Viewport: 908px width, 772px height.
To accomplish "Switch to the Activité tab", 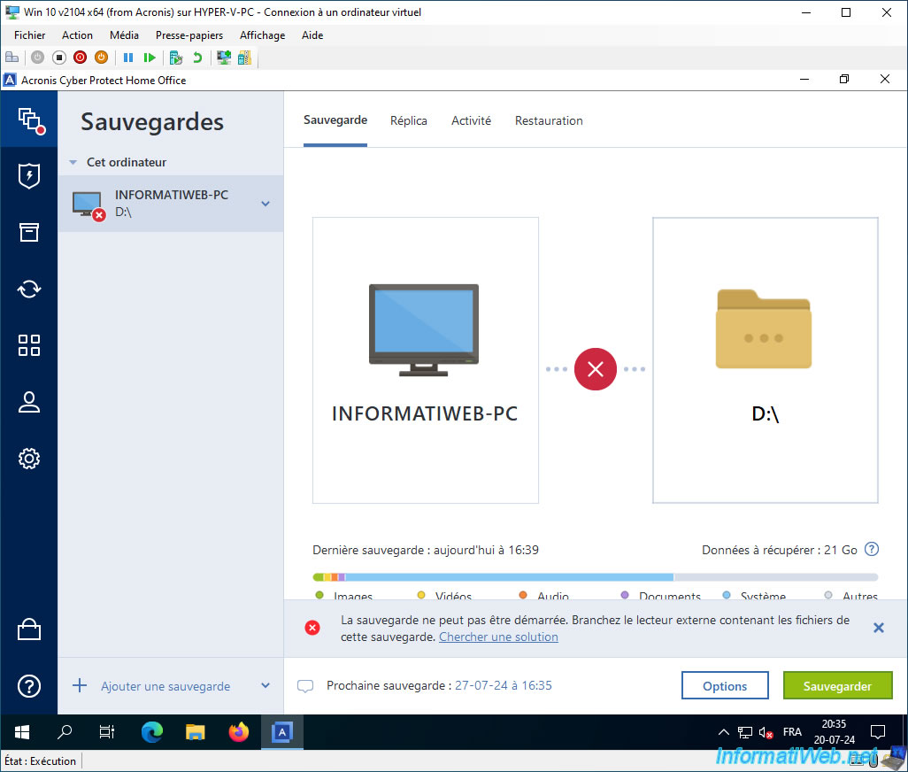I will 471,120.
